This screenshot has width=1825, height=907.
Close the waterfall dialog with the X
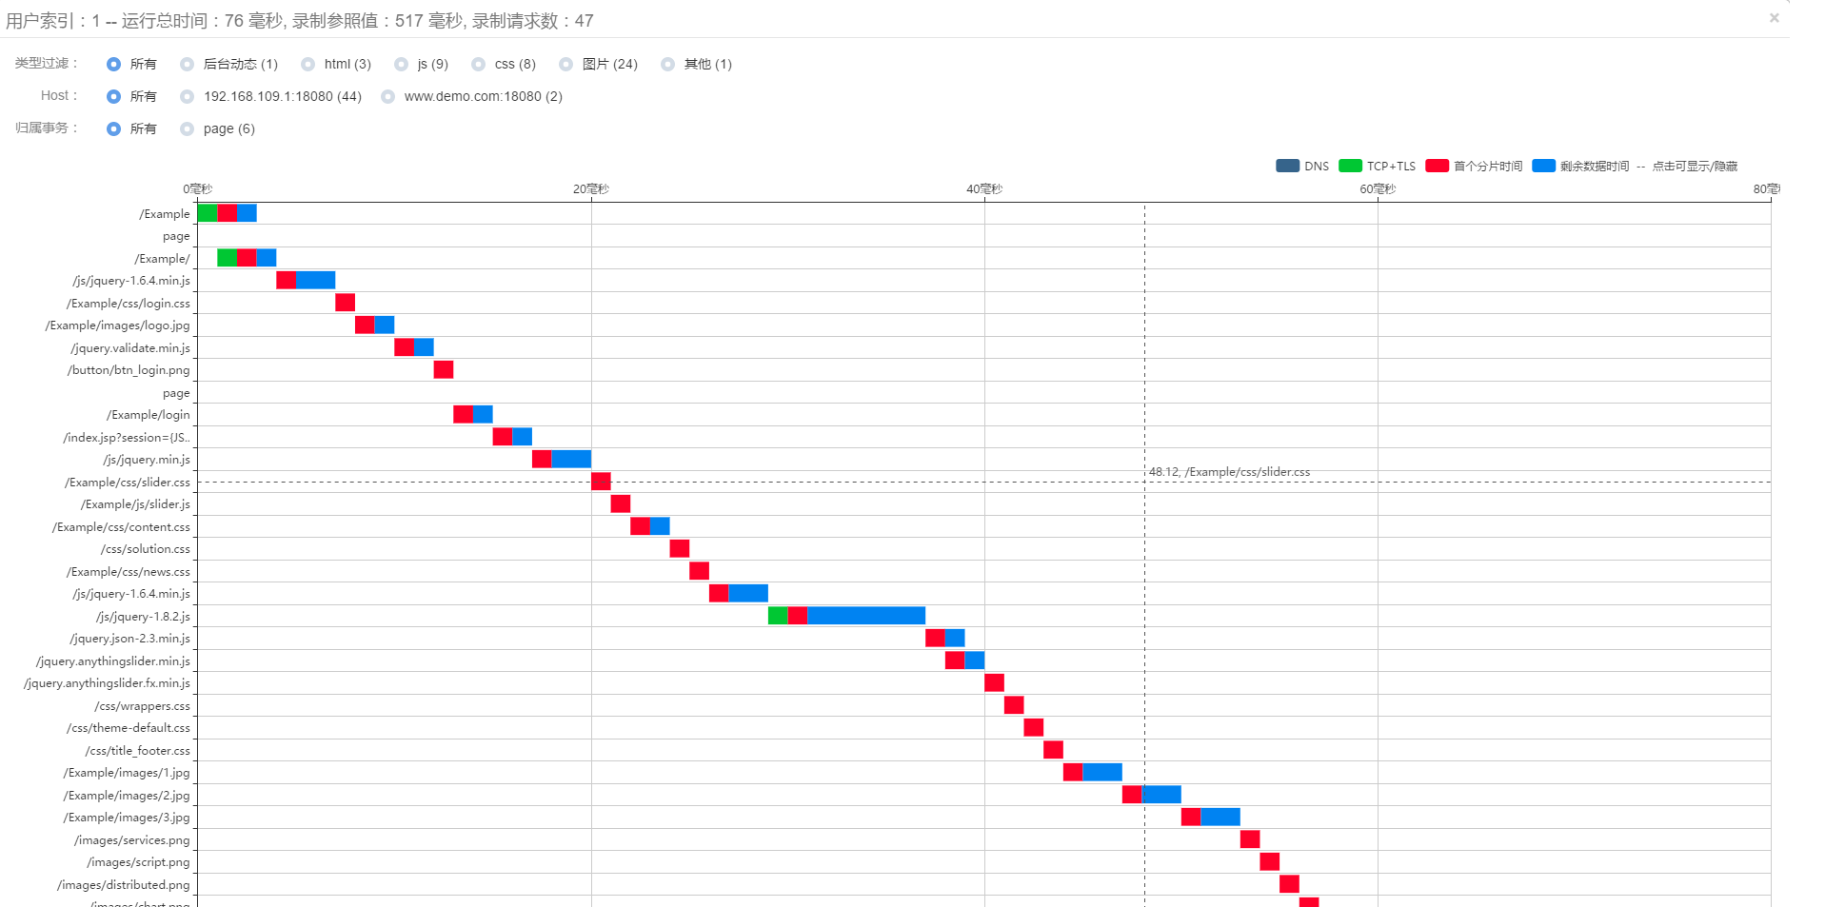(1774, 18)
